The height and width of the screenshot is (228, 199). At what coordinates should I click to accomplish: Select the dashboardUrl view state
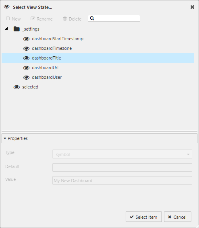click(45, 68)
